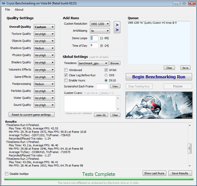Click the 'Tests Complete' status text
Screen dimensions: 197x186
(98, 174)
